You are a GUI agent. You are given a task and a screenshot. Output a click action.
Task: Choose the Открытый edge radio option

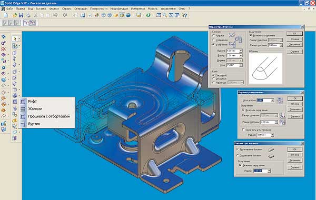coord(214,79)
